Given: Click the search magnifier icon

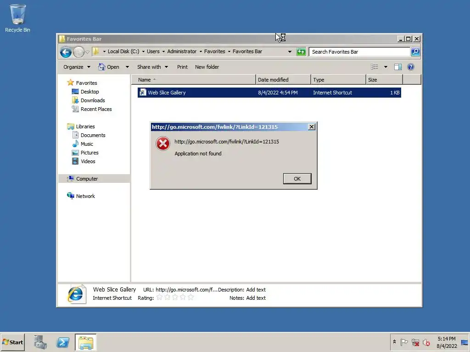Looking at the screenshot, I should (x=415, y=52).
